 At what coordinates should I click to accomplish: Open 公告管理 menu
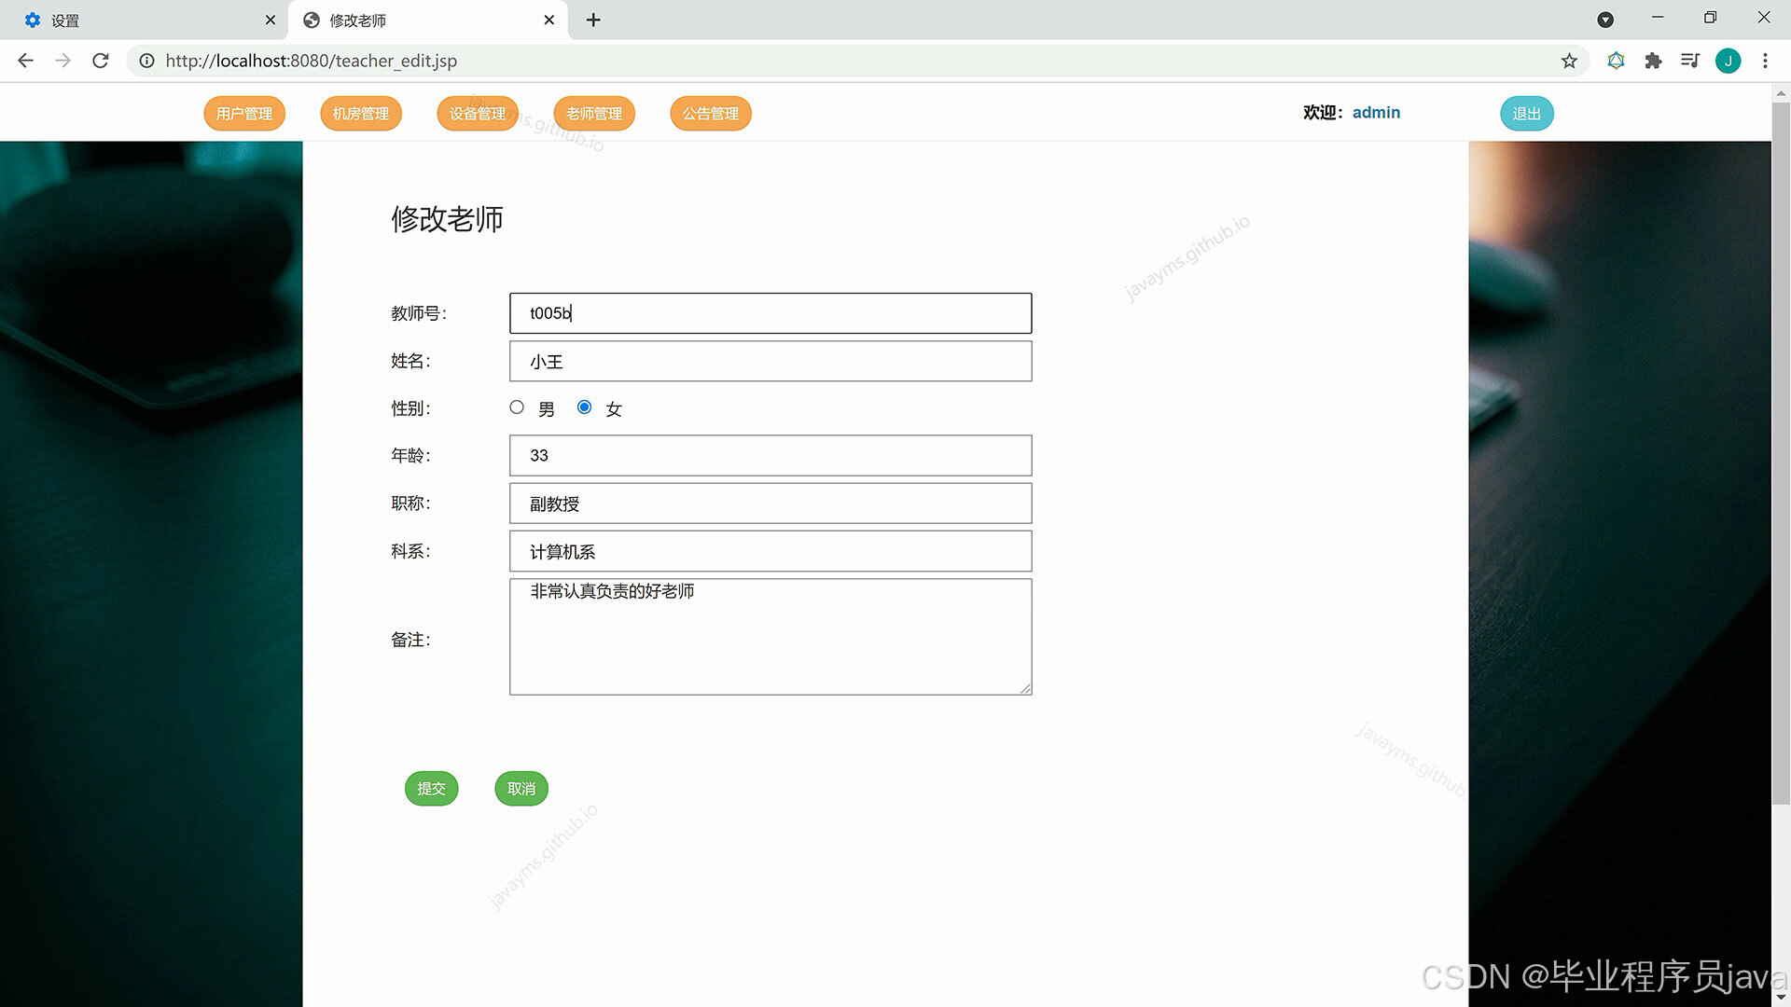(711, 114)
